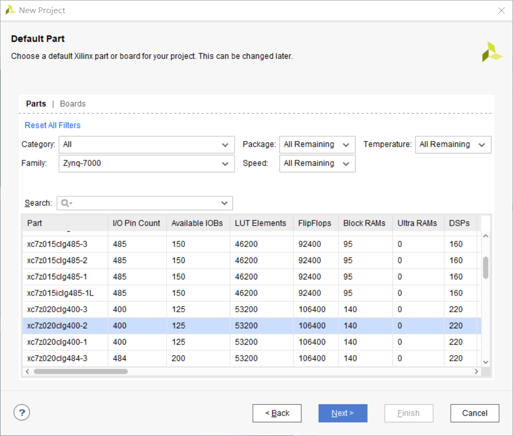This screenshot has width=513, height=436.
Task: Switch to the Boards tab
Action: point(73,104)
